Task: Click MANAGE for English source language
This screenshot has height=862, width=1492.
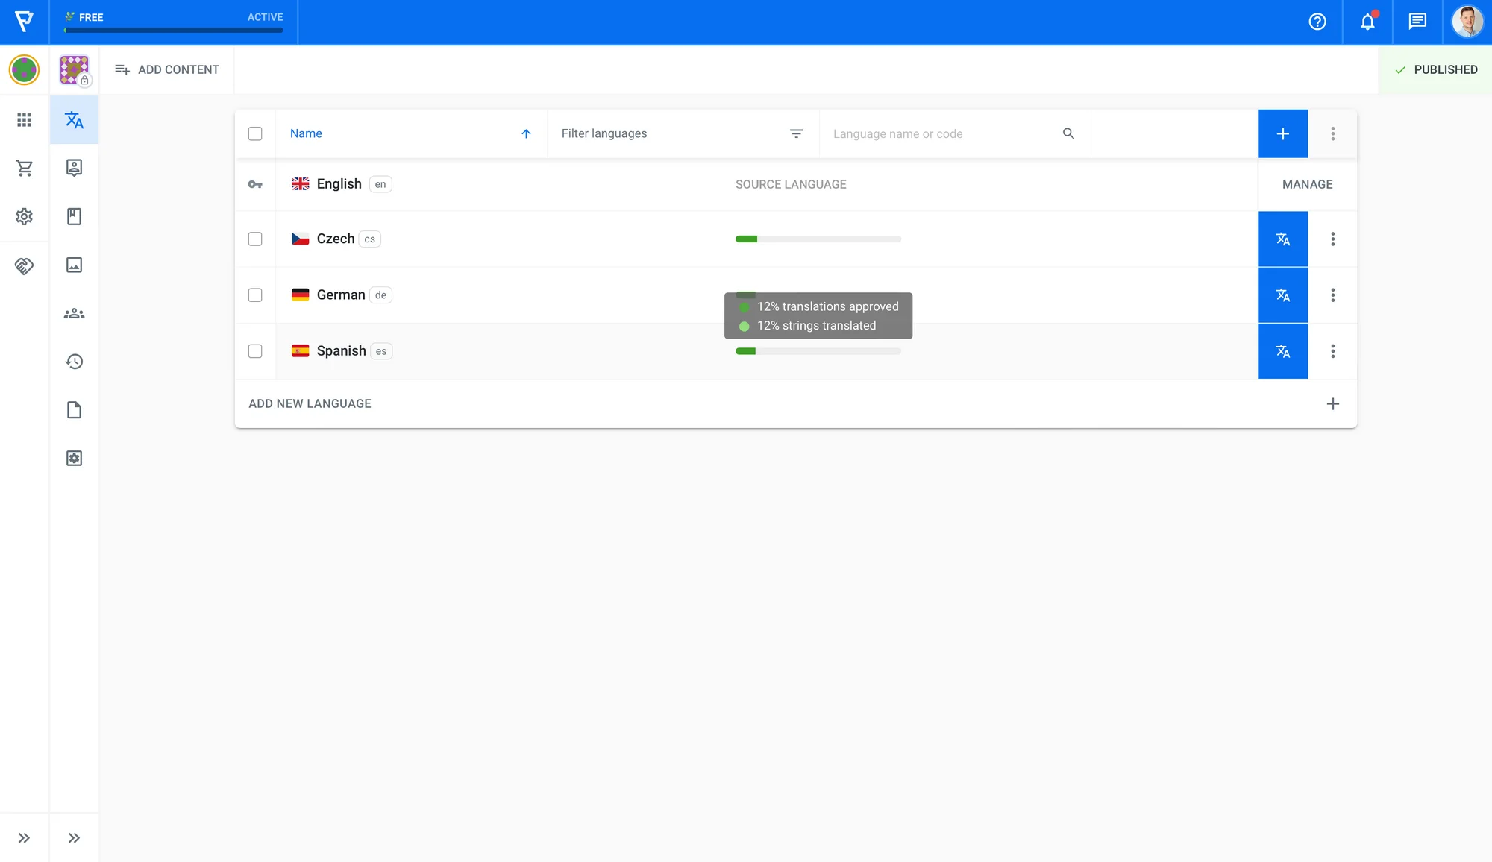Action: 1307,184
